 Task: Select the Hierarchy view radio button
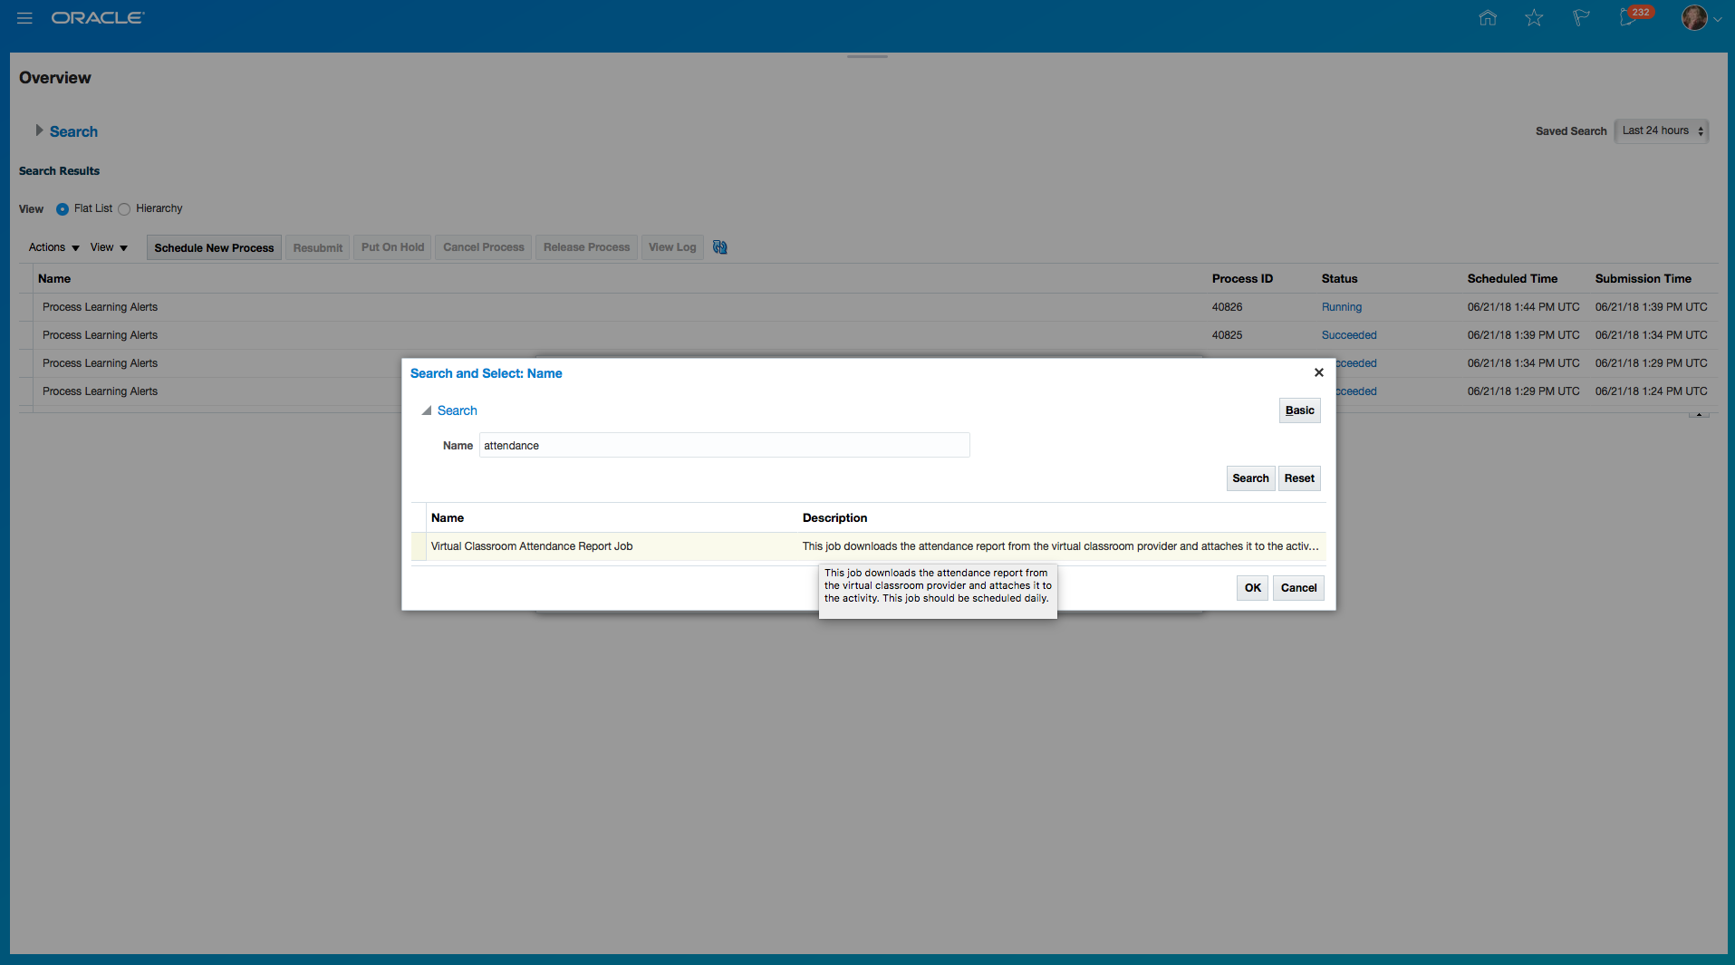pos(124,209)
